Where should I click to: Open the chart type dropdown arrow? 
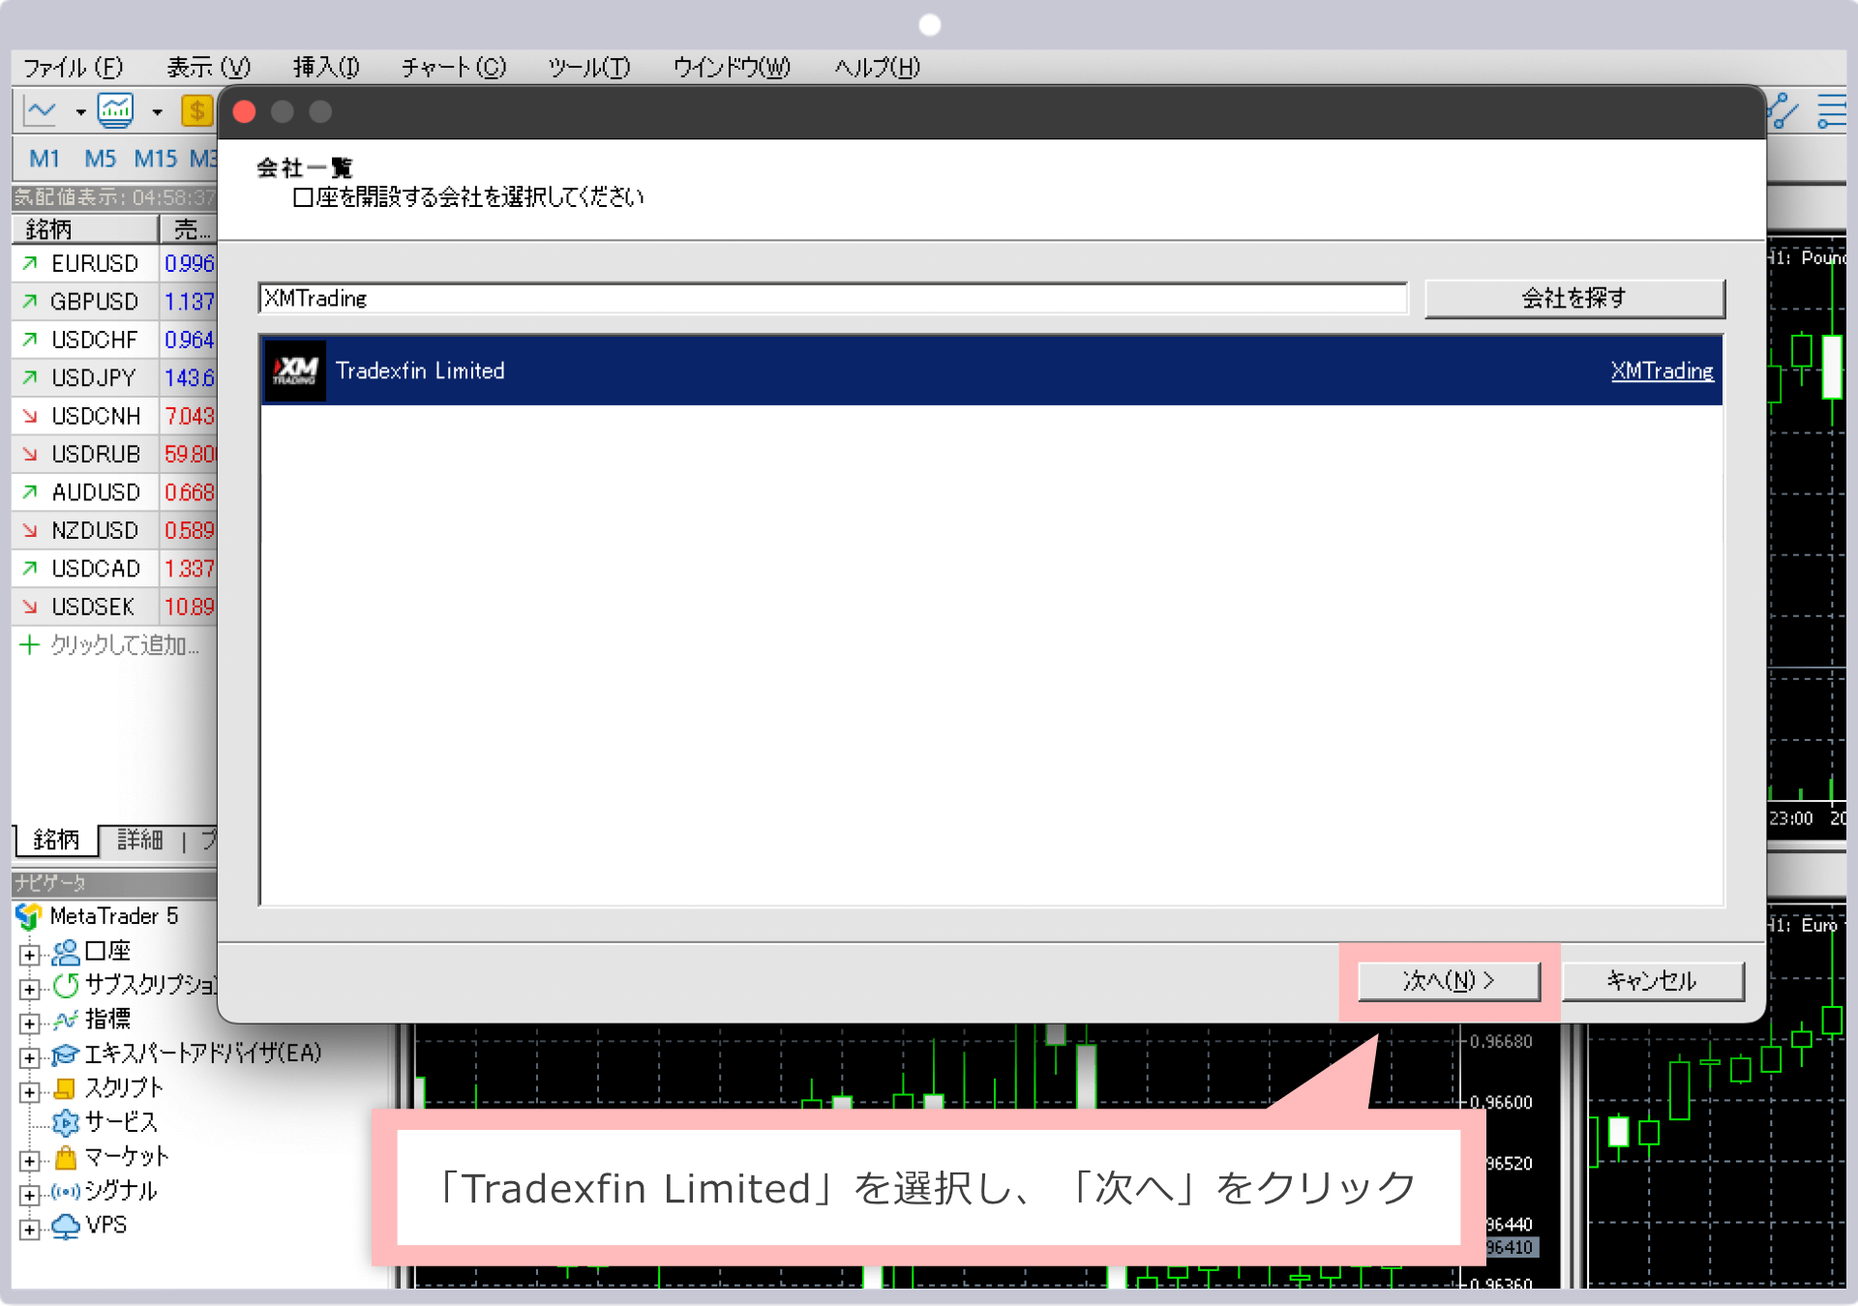click(80, 112)
